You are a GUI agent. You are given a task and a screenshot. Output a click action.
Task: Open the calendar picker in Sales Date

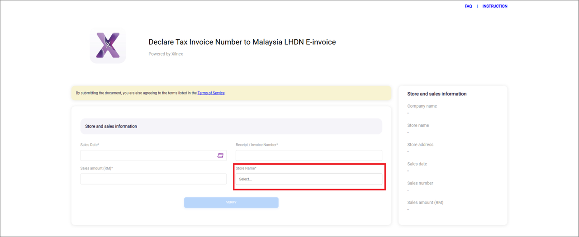tap(220, 155)
